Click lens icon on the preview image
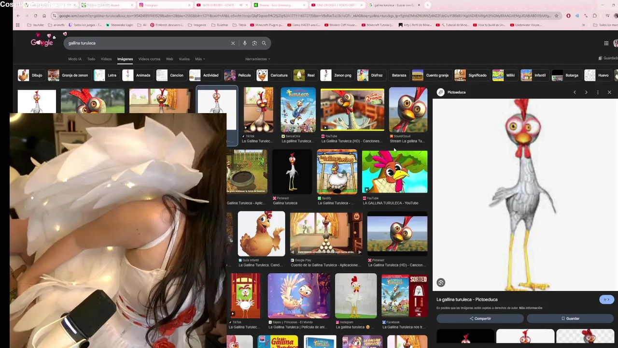 441,282
